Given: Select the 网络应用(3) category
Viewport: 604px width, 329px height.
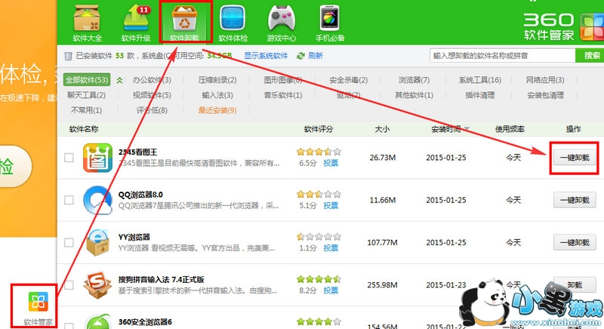Looking at the screenshot, I should pos(545,80).
